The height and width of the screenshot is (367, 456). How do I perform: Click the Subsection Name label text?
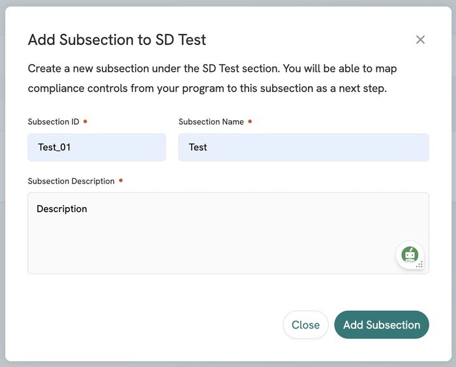[x=211, y=121]
